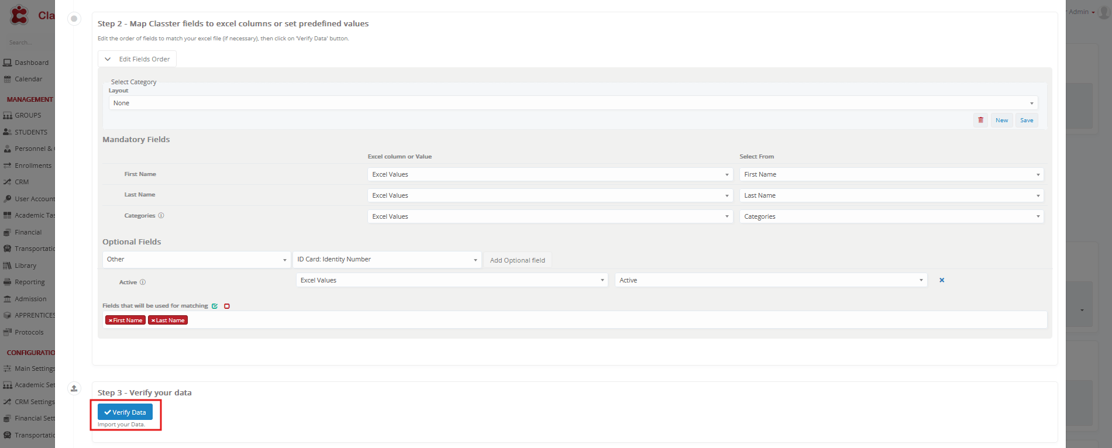Open the Layout dropdown showing None
The height and width of the screenshot is (448, 1112).
573,103
